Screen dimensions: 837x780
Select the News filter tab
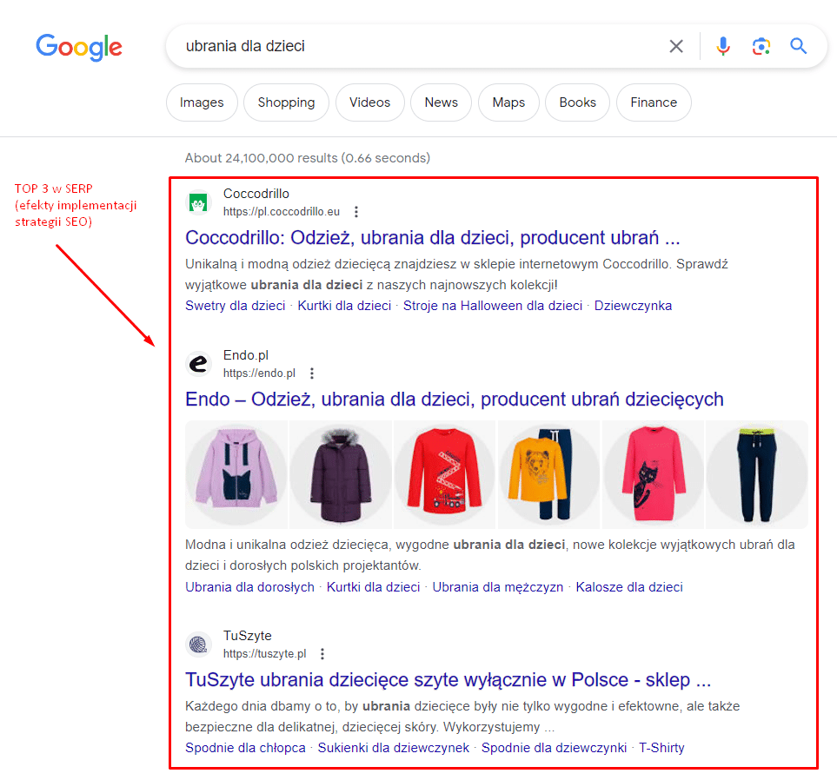(441, 102)
